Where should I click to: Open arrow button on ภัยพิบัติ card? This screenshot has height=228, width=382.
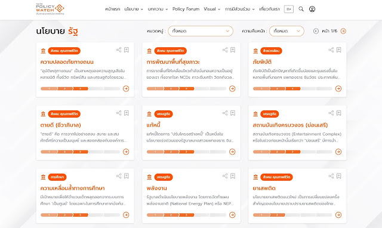coord(338,89)
